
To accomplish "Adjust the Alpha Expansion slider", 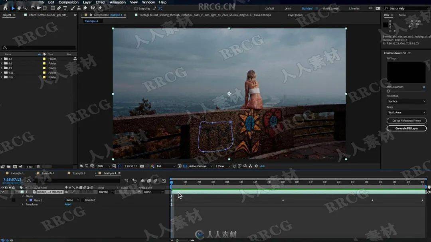I will tap(388, 91).
